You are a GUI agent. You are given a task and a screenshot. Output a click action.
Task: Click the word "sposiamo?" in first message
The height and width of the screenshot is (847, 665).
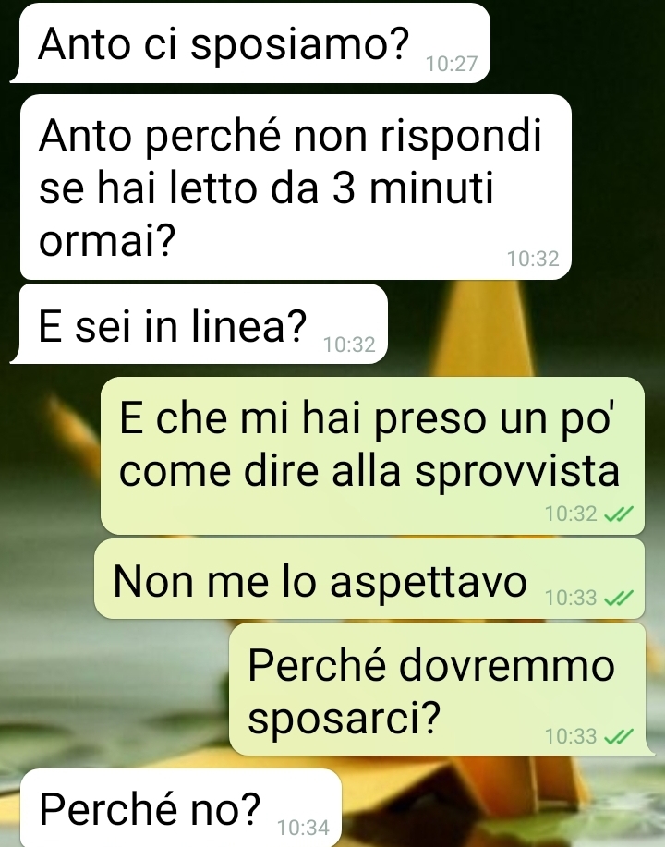(x=300, y=45)
